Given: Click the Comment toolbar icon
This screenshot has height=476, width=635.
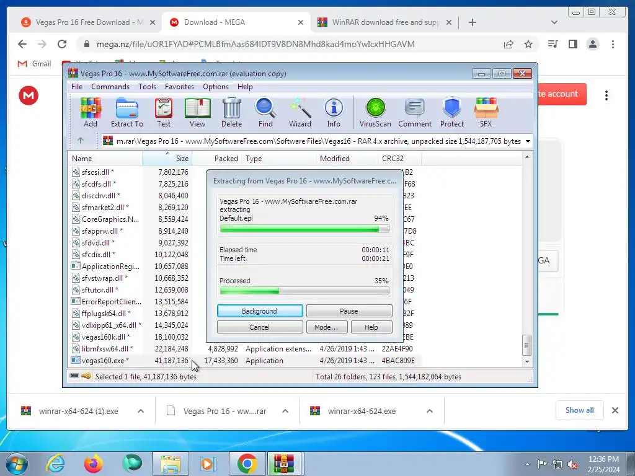Looking at the screenshot, I should 415,113.
